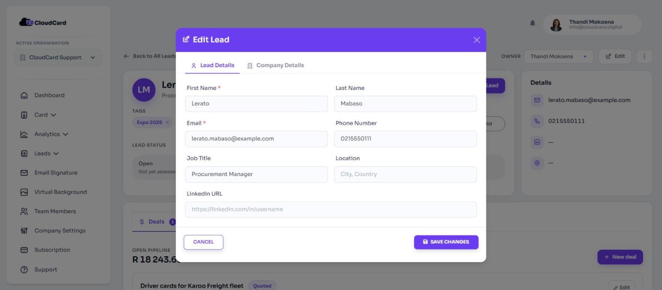Open the Owner dropdown
Screen dimensions: 662x290
[x=559, y=56]
